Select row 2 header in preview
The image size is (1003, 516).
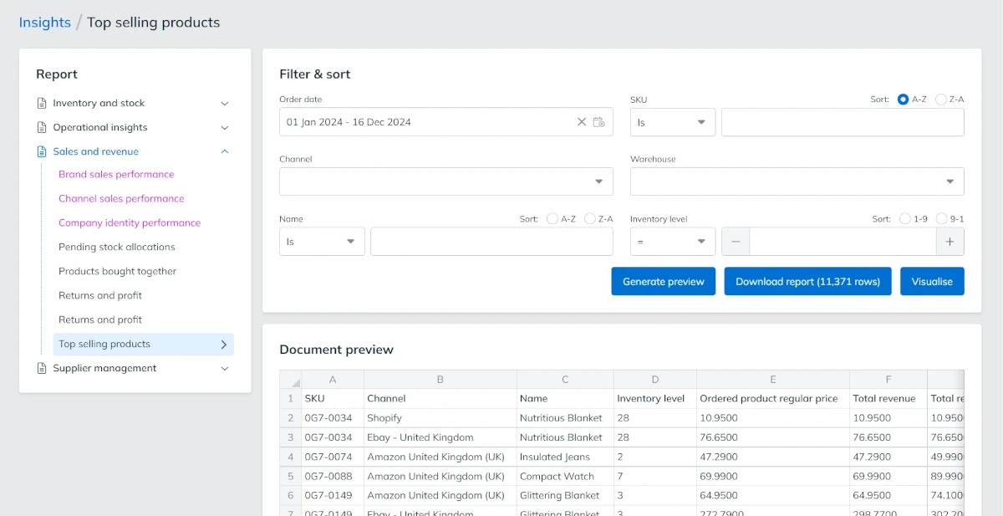point(291,418)
